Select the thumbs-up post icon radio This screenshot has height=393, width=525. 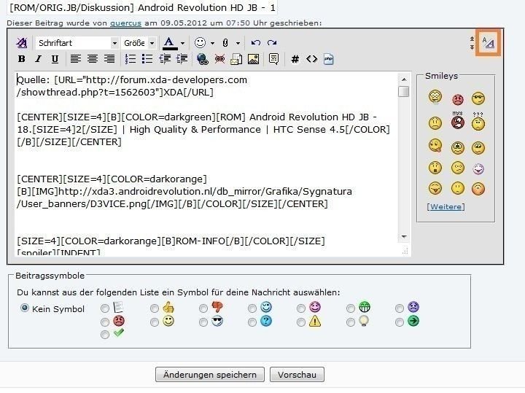155,308
